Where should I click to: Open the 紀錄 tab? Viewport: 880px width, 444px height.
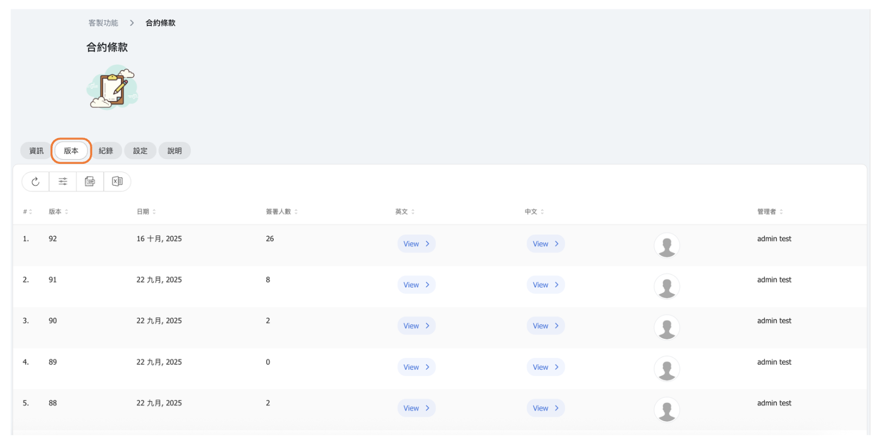pos(106,151)
